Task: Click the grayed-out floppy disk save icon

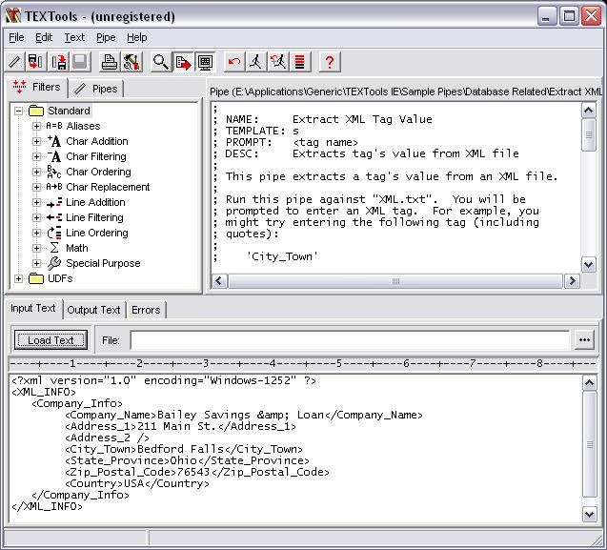Action: click(x=80, y=62)
